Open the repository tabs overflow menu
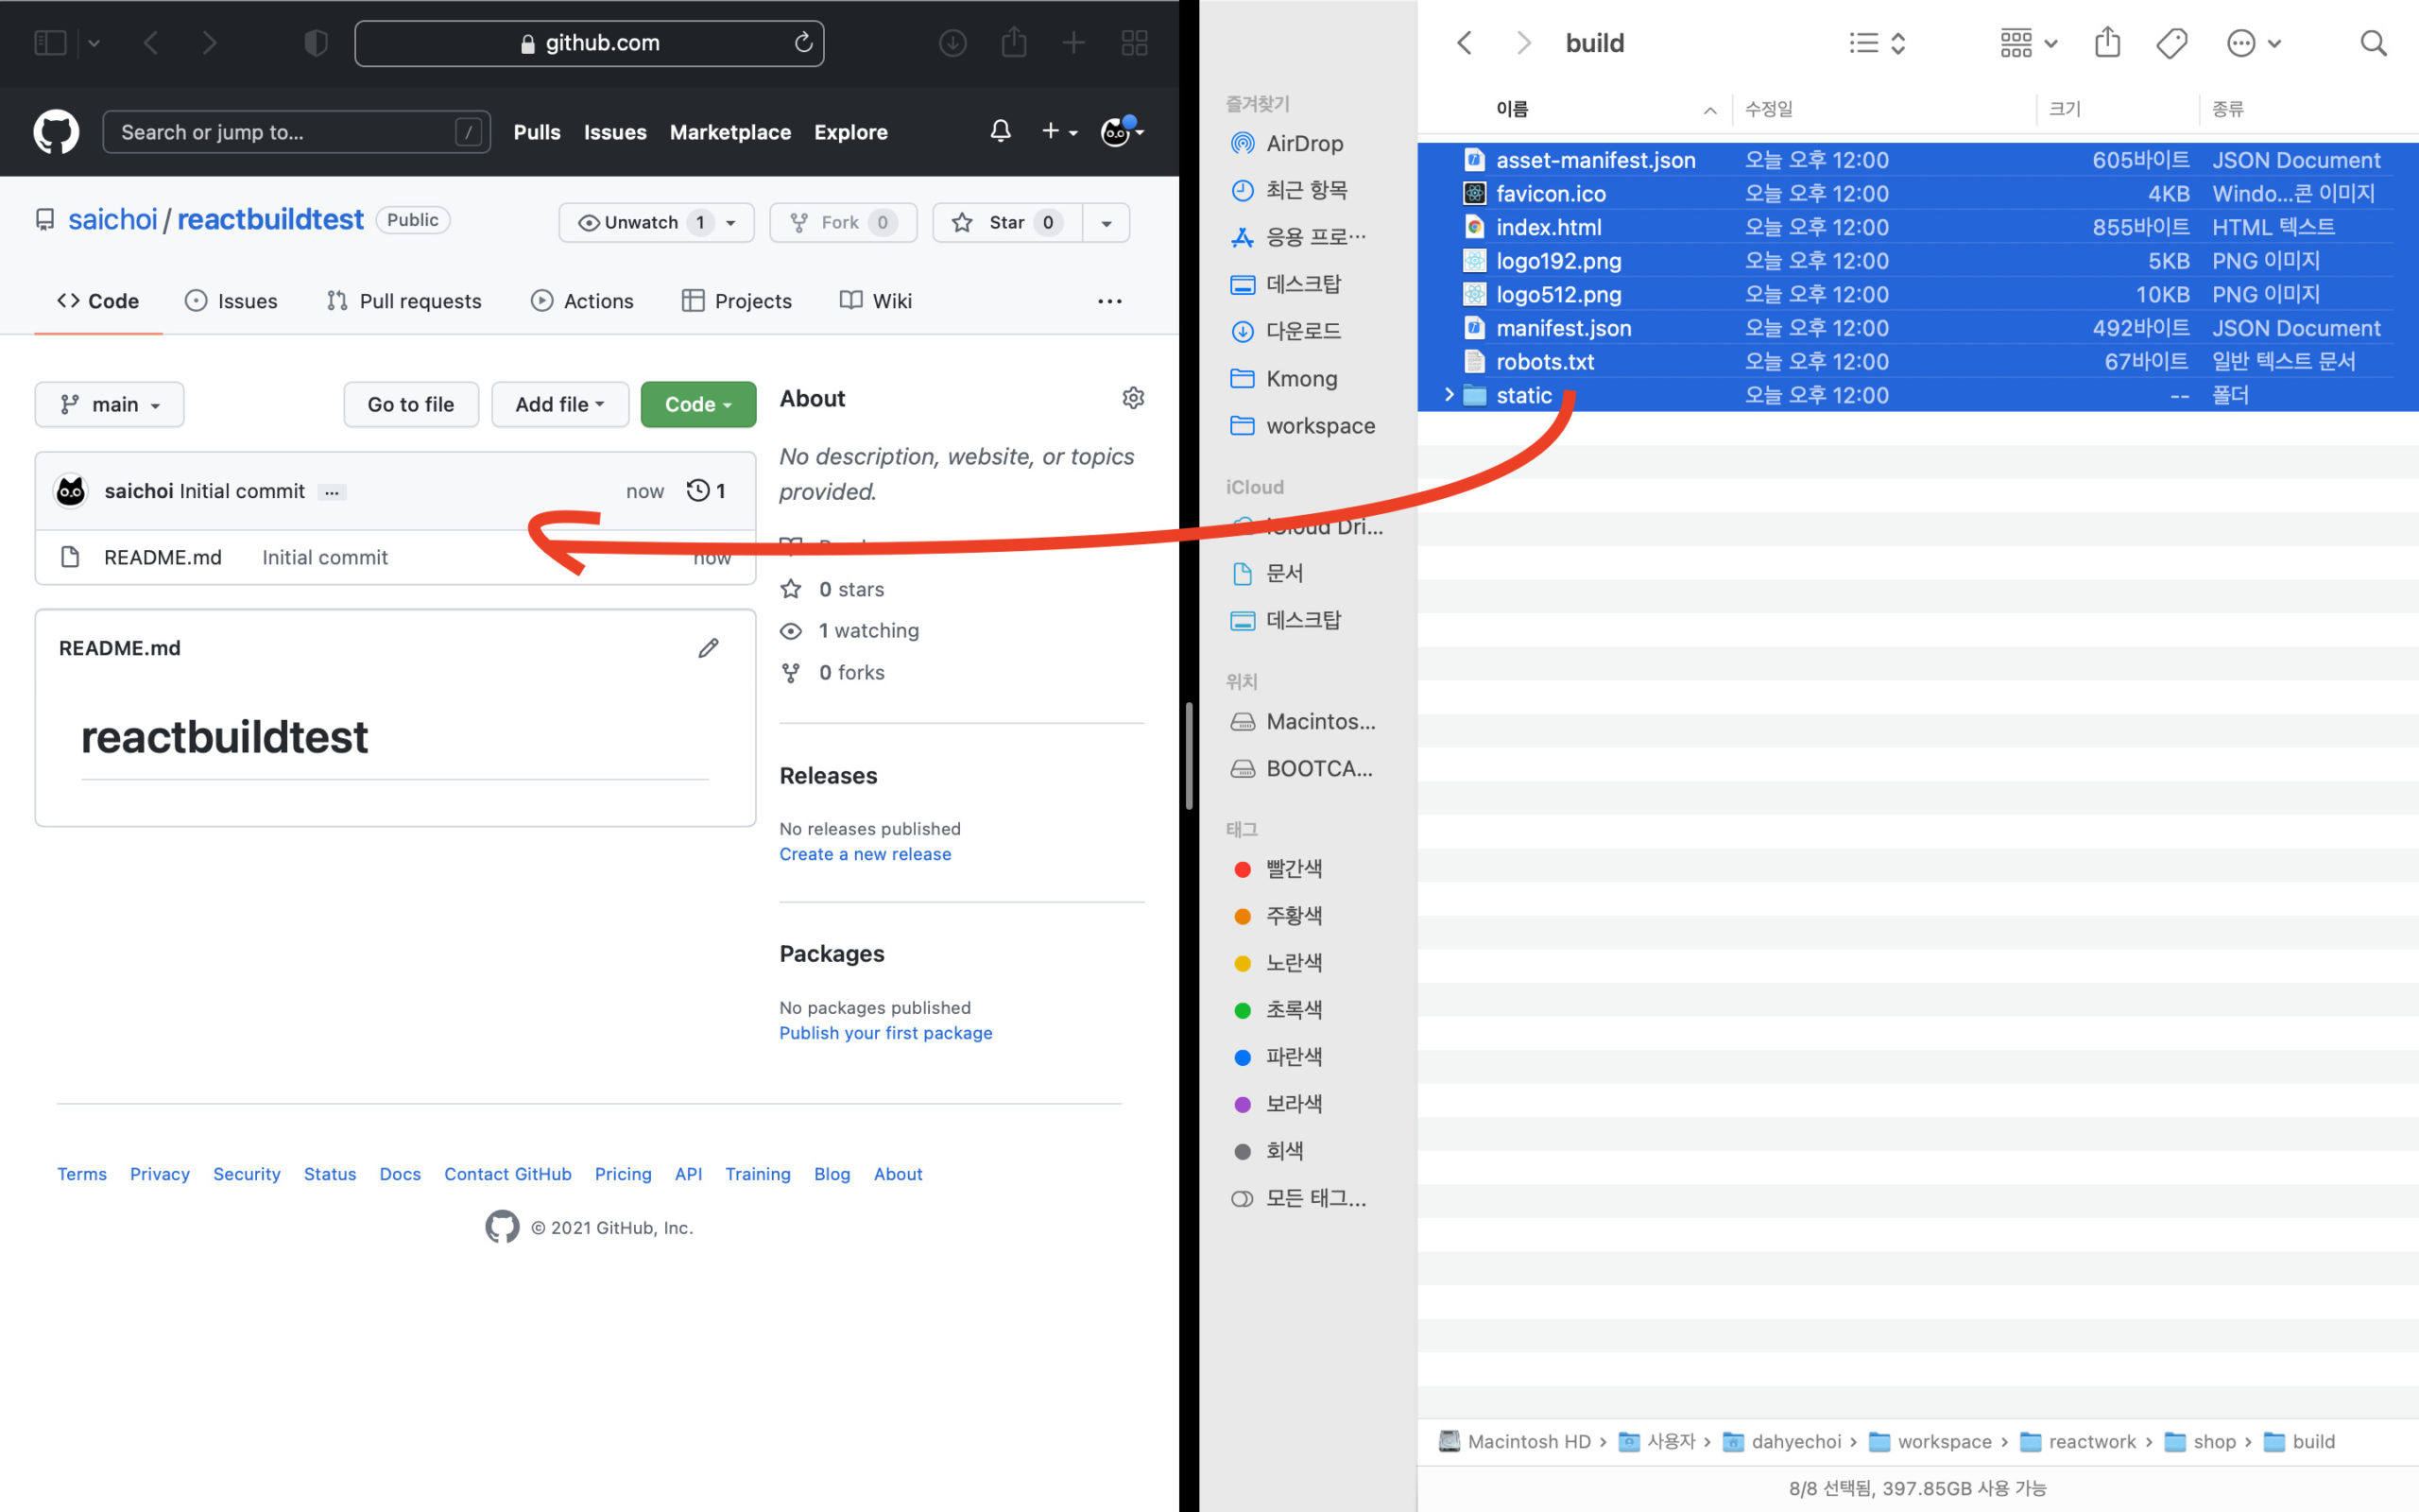Image resolution: width=2419 pixels, height=1512 pixels. [x=1109, y=301]
